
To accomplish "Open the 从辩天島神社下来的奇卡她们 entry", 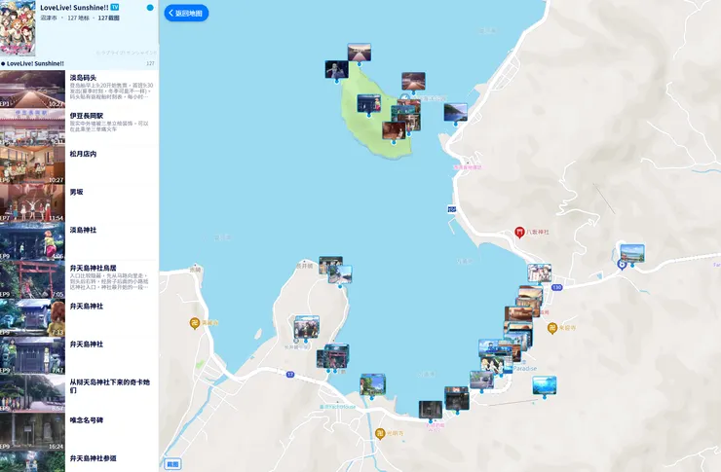I will point(79,394).
